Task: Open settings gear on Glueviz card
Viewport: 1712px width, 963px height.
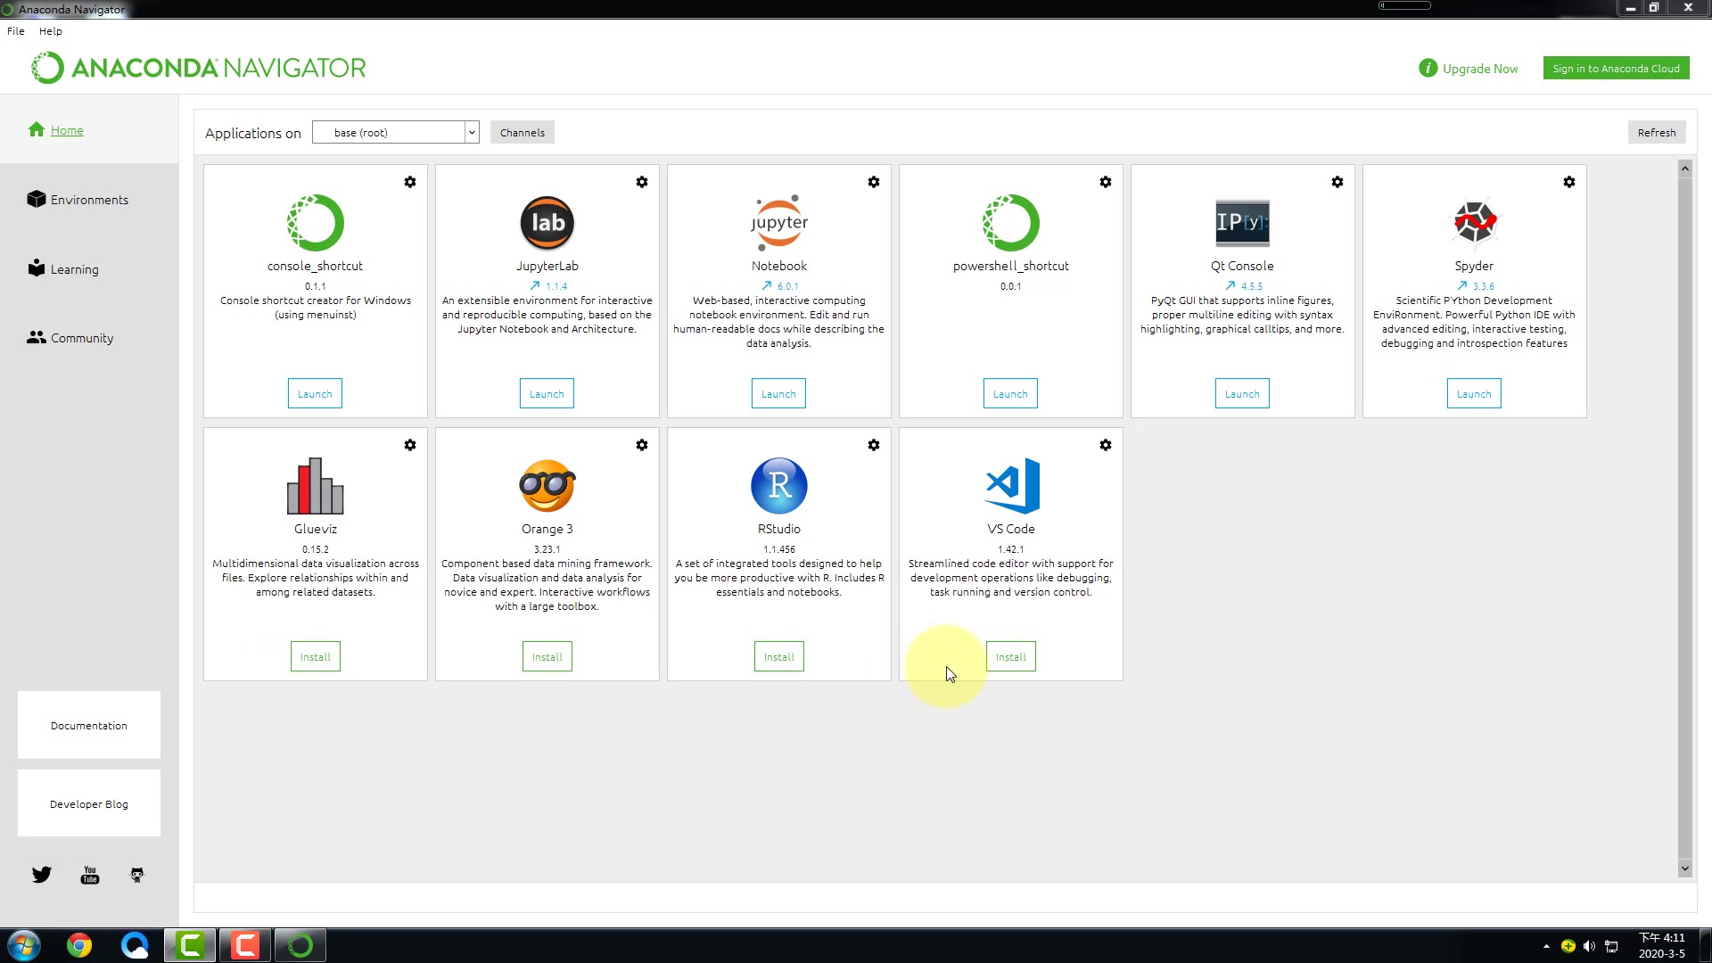Action: pyautogui.click(x=410, y=445)
